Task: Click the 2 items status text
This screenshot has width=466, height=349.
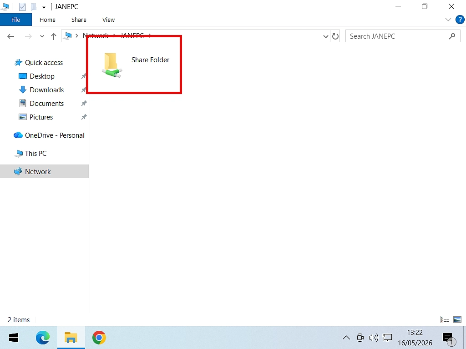Action: [x=19, y=319]
